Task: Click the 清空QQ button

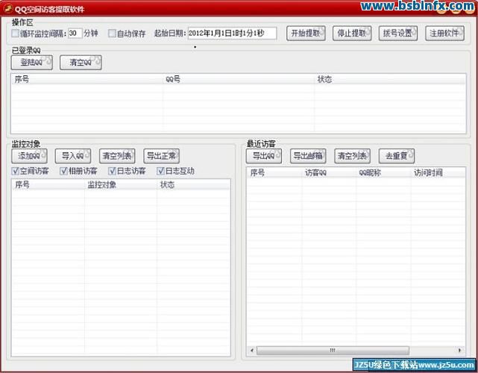Action: tap(81, 63)
